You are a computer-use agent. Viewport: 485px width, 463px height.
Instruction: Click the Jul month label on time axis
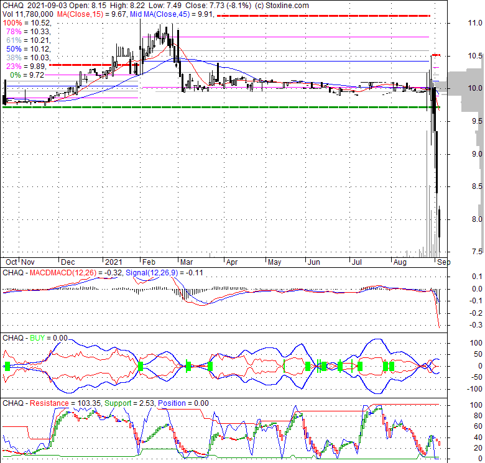coord(357,262)
